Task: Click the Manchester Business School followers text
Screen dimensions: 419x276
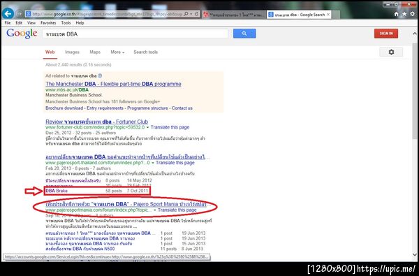Action: point(103,101)
